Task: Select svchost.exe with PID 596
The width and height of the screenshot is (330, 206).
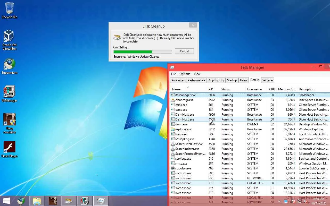Action: pyautogui.click(x=183, y=173)
